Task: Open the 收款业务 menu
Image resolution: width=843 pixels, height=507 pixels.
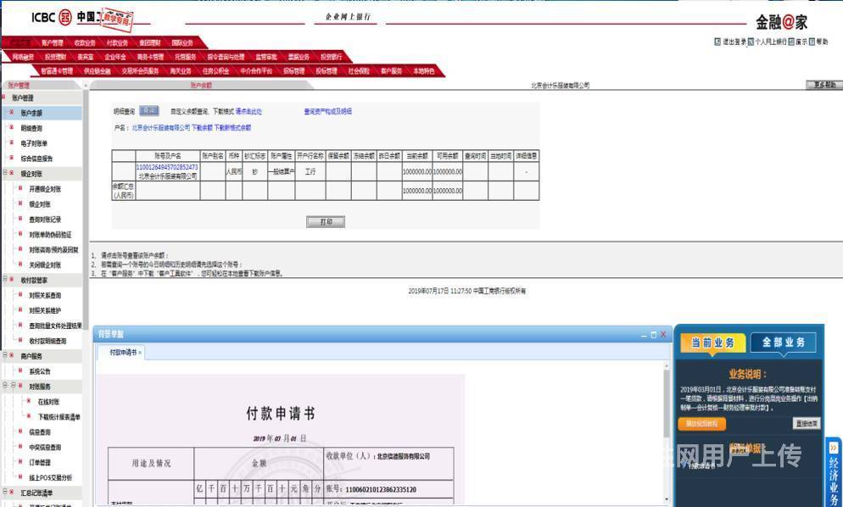Action: (85, 42)
